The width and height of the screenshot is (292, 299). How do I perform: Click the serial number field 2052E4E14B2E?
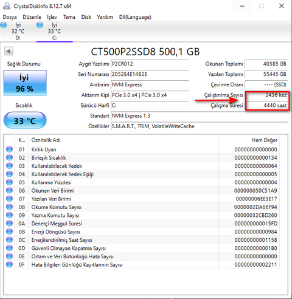[150, 74]
